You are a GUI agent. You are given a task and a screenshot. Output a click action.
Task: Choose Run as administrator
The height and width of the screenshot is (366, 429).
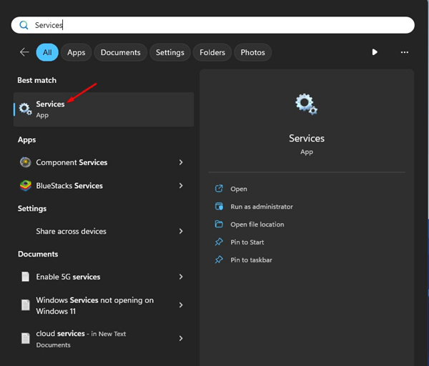pos(261,207)
